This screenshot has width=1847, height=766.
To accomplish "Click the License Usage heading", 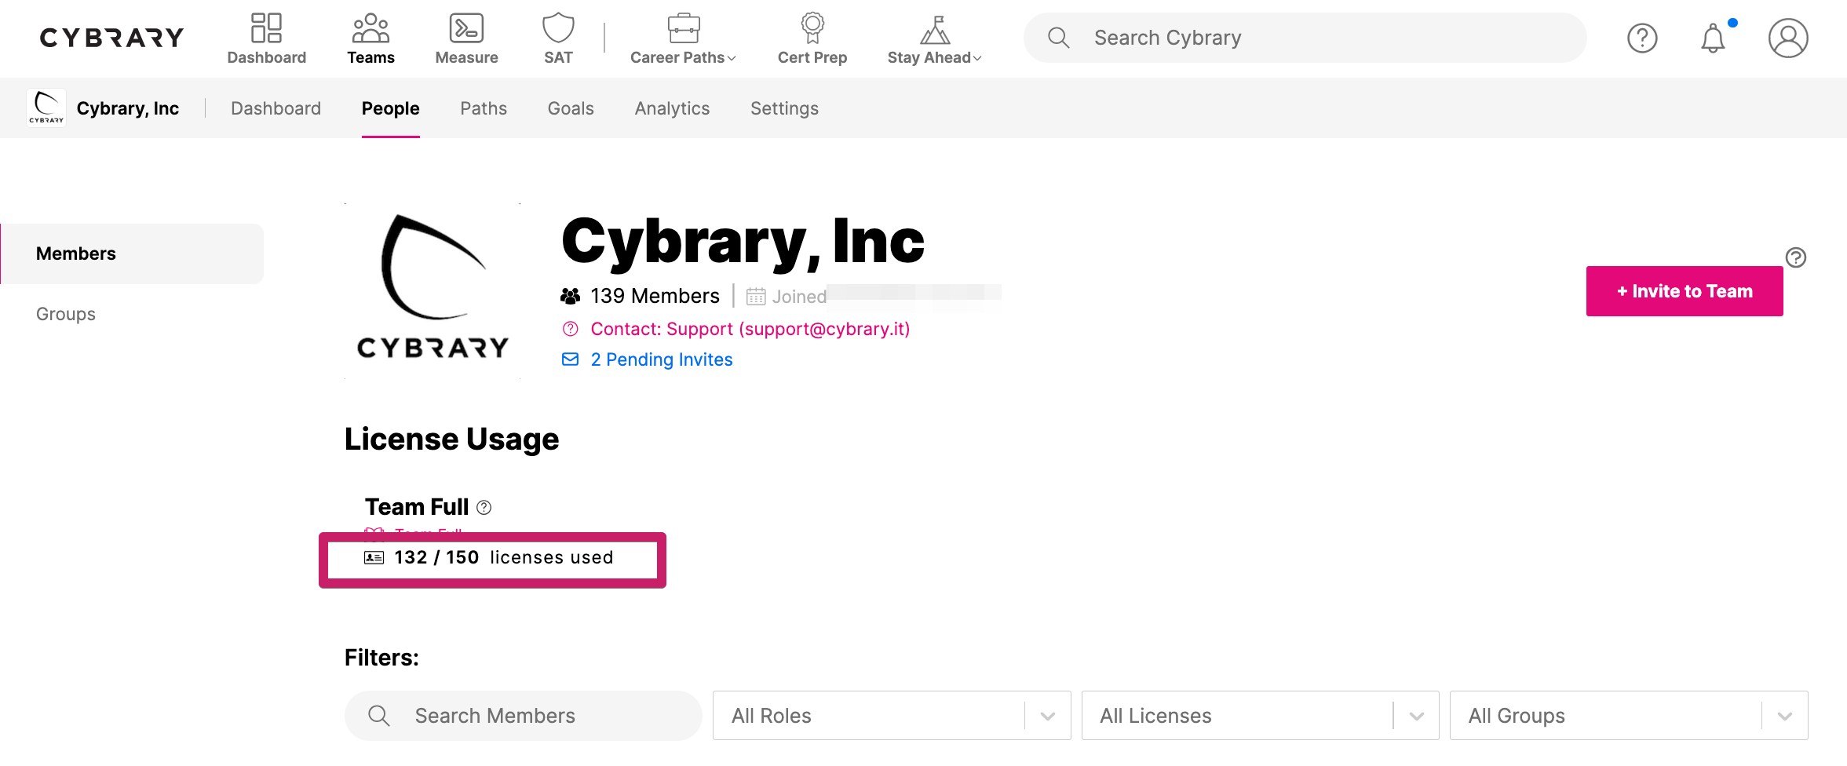I will [451, 439].
